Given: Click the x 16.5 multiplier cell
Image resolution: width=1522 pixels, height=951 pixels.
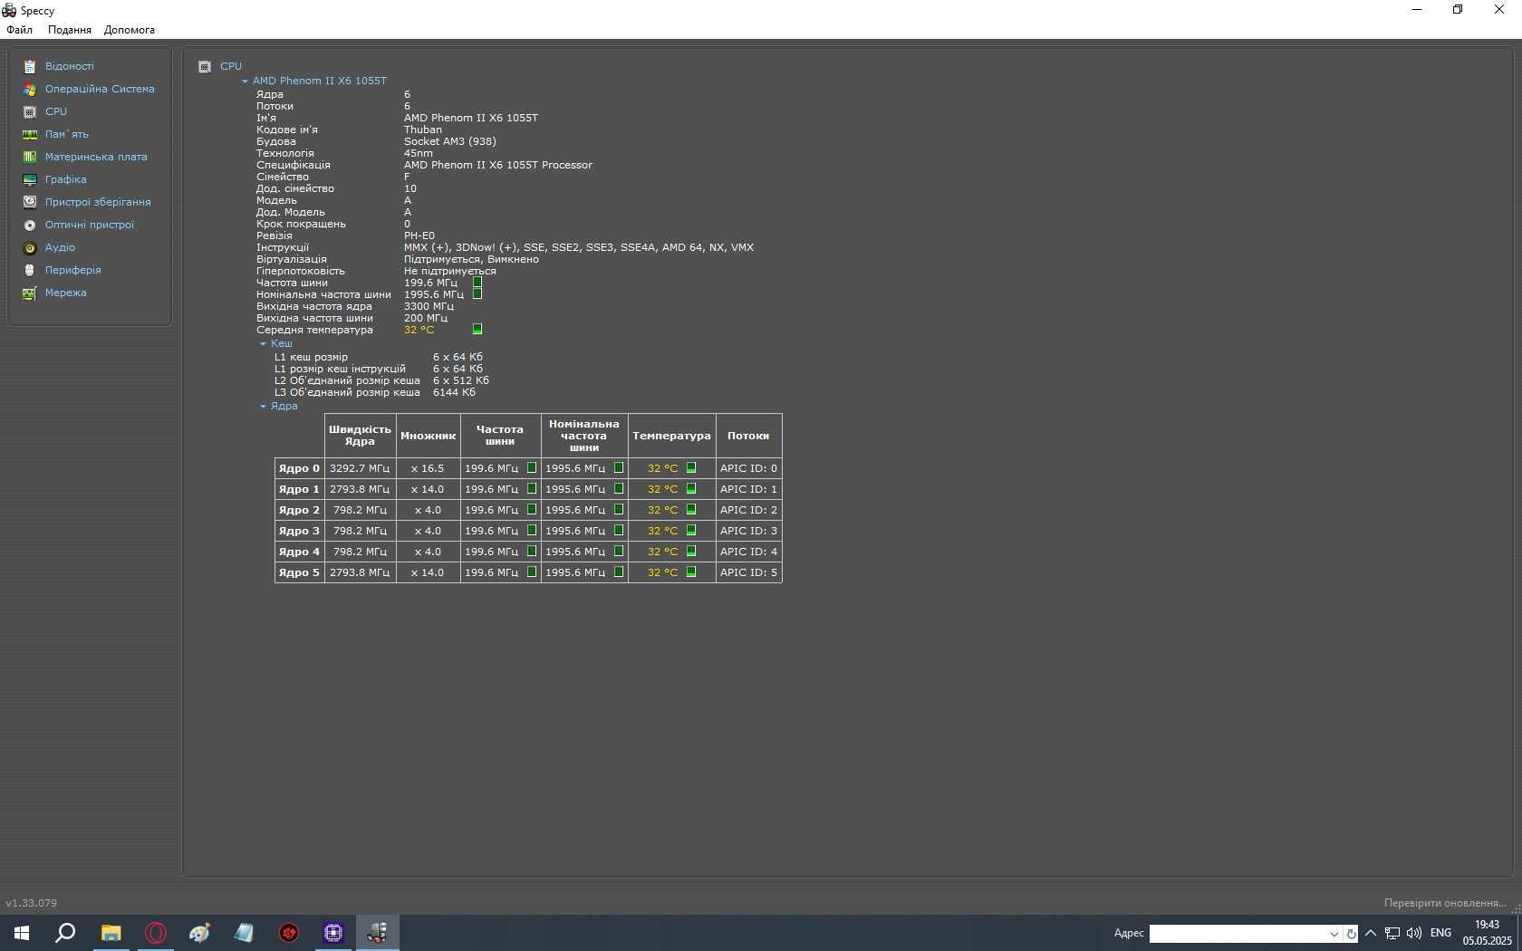Looking at the screenshot, I should [428, 468].
